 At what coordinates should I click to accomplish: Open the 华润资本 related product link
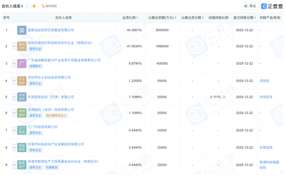[x=266, y=97]
